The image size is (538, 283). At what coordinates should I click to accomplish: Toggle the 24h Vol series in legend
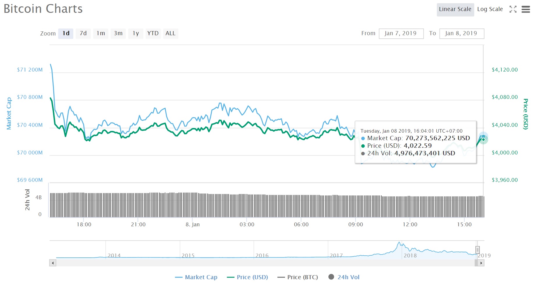(344, 277)
